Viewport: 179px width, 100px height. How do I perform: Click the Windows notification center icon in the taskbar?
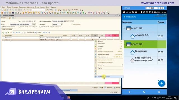175,97
